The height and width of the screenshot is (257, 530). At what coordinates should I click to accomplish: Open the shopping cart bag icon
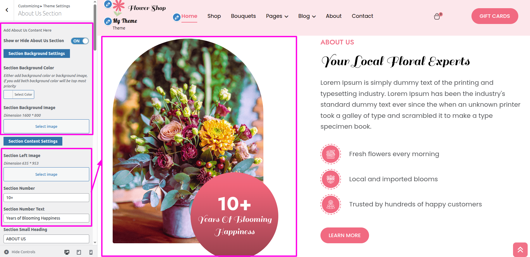click(437, 16)
